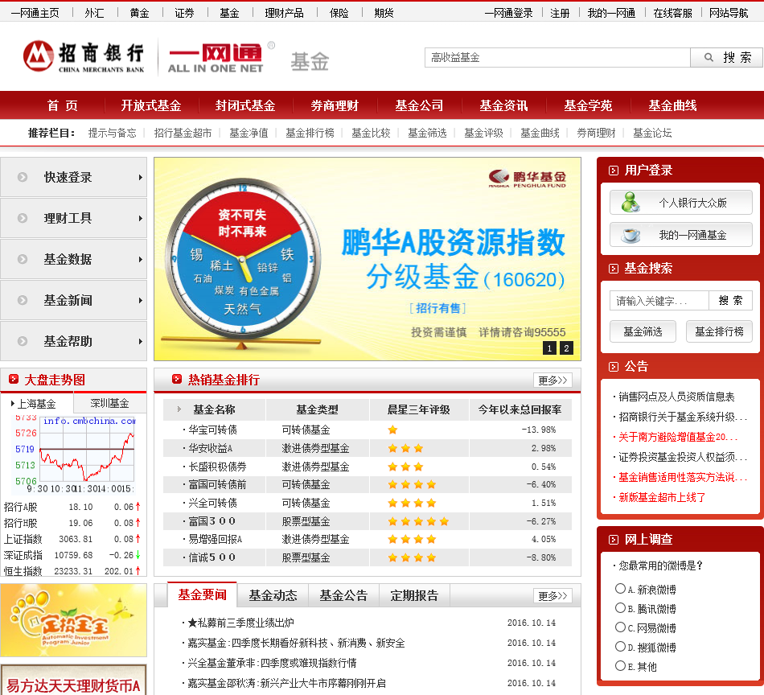Select radio option E. 其他
The width and height of the screenshot is (764, 695).
coord(620,666)
